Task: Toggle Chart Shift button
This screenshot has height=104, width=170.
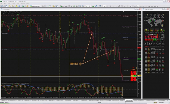Action: click(x=89, y=6)
